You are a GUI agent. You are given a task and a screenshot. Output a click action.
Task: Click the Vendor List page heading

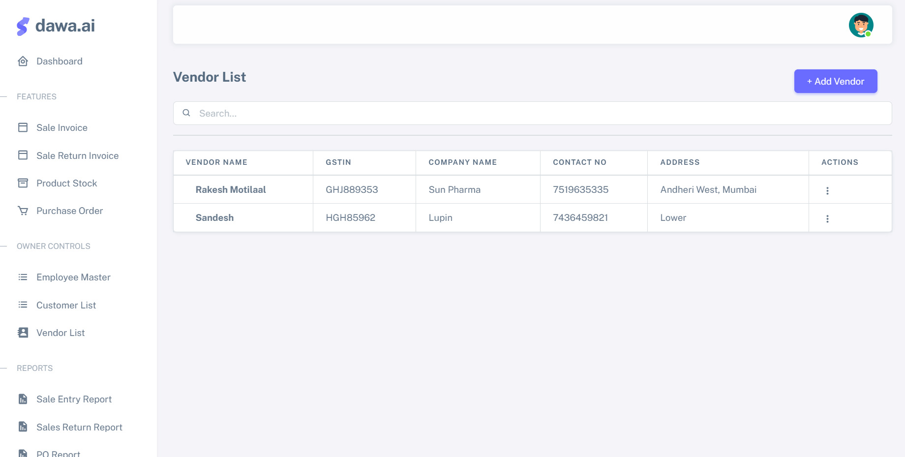(x=210, y=77)
